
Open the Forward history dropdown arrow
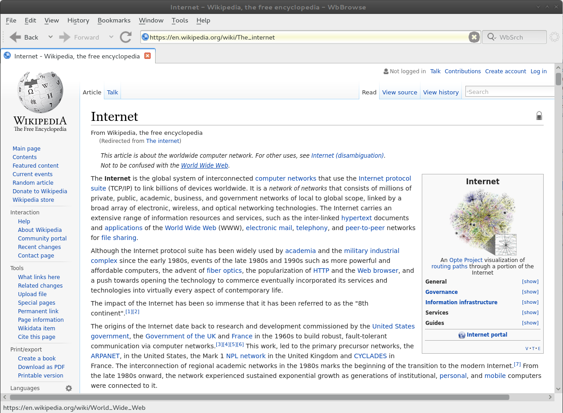pos(111,37)
